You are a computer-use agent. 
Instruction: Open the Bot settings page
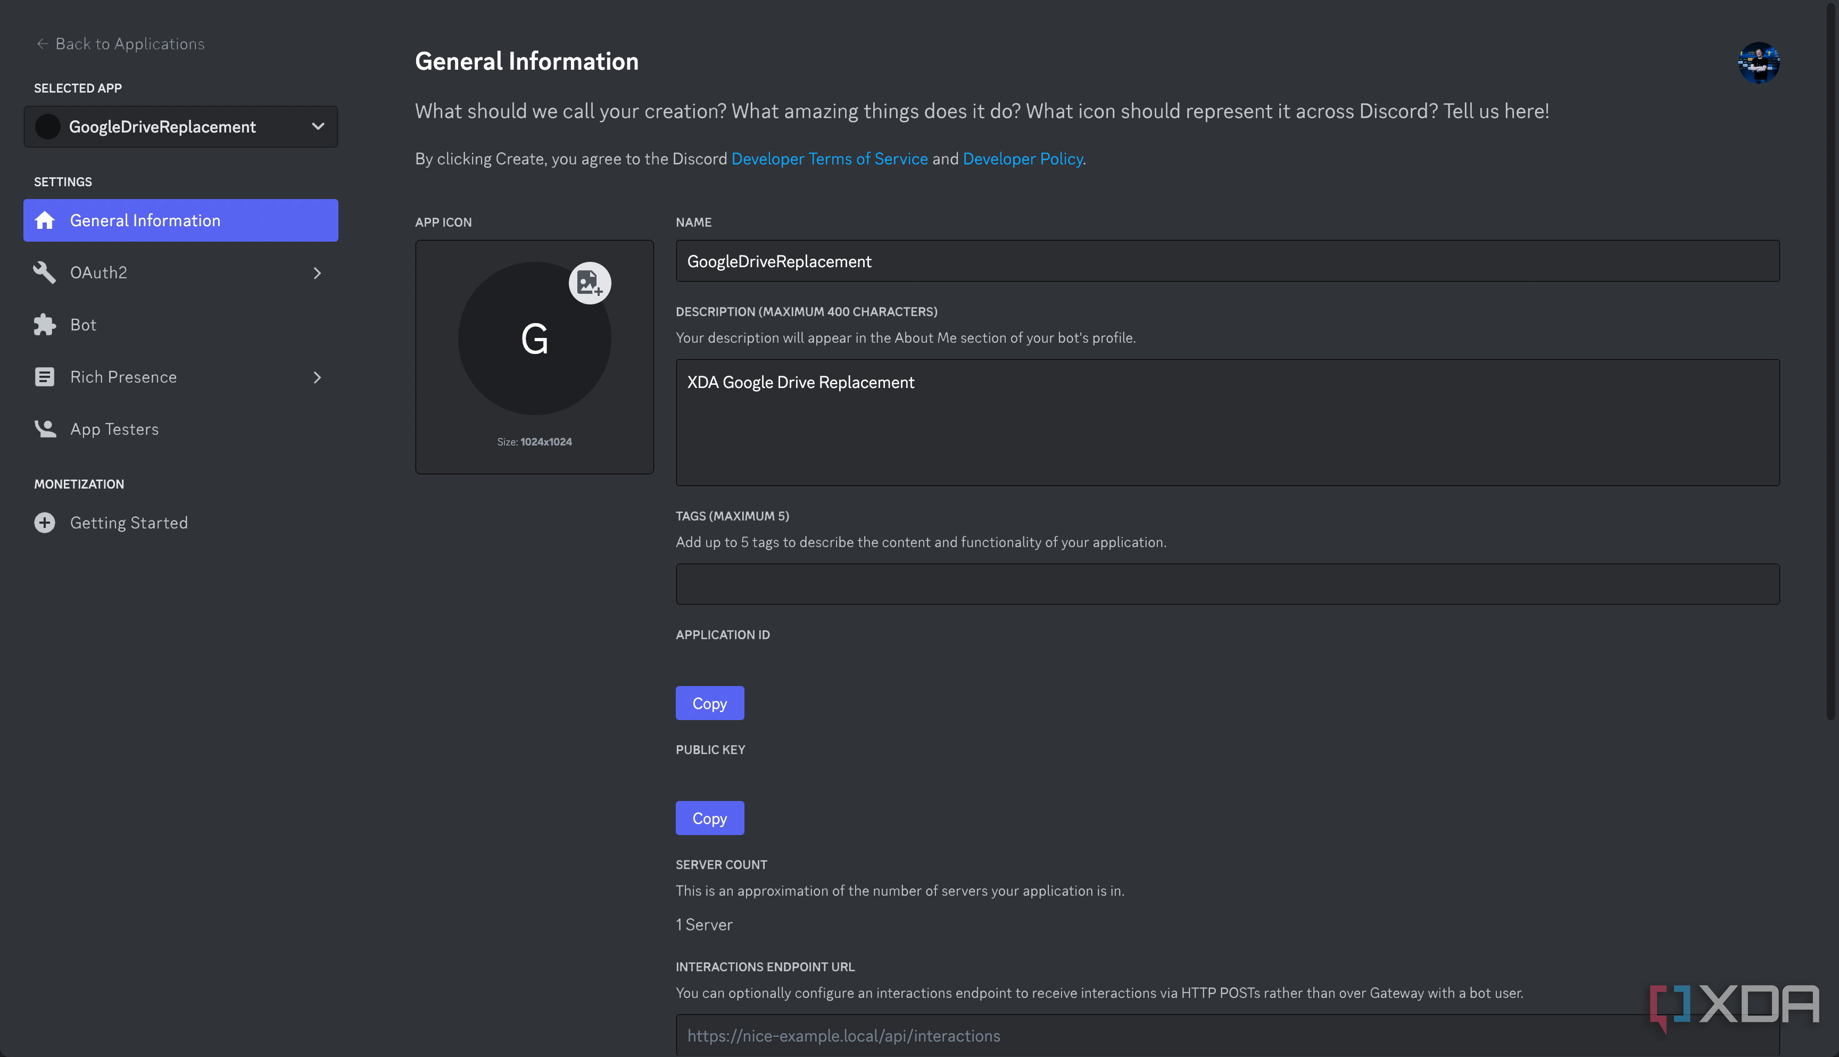[84, 325]
